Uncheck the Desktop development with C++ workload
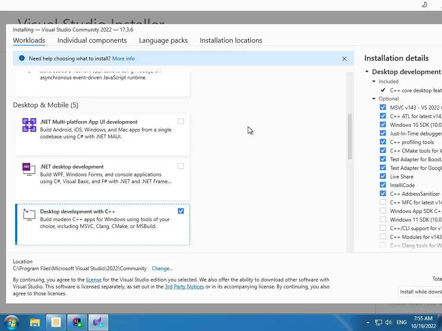 pos(181,211)
